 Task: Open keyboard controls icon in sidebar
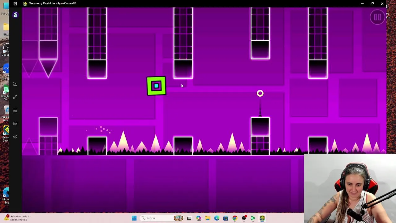click(x=15, y=123)
